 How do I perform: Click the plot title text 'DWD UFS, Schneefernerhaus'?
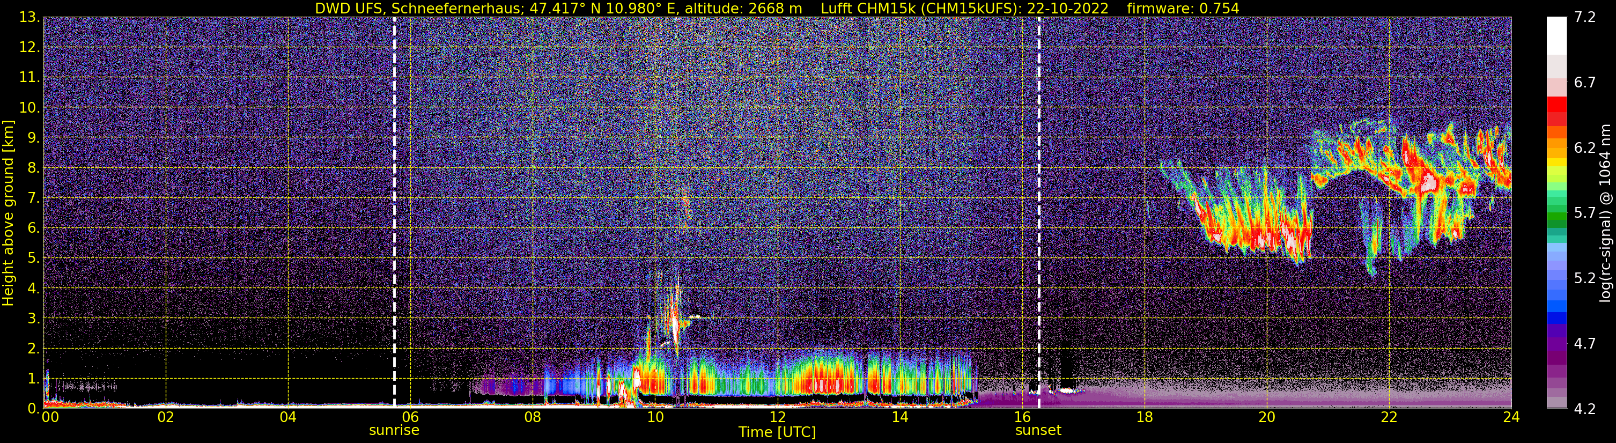pos(418,8)
